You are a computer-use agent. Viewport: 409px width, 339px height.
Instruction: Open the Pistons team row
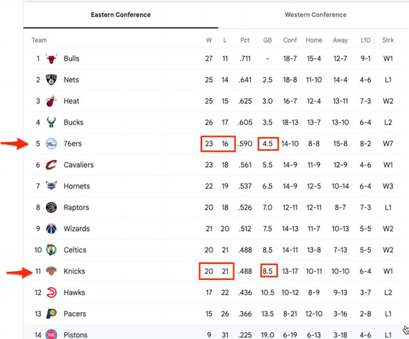215,332
